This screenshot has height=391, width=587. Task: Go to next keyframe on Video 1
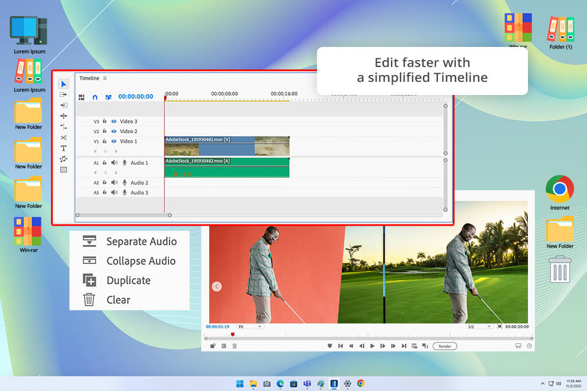pyautogui.click(x=116, y=151)
